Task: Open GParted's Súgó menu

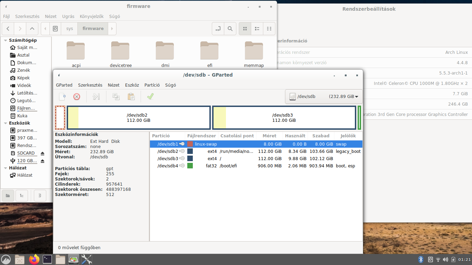Action: point(171,85)
